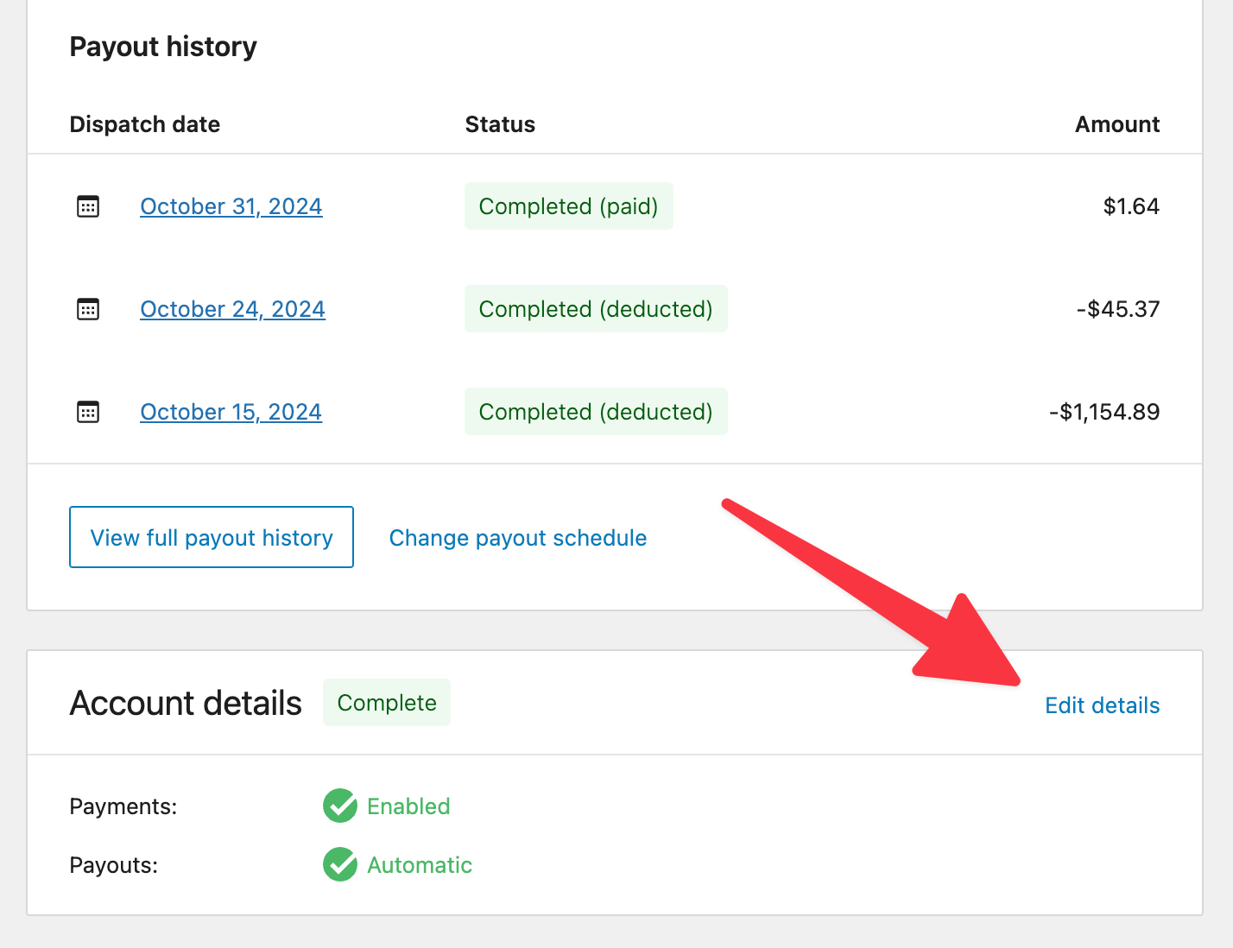
Task: Click the green checkmark next to Enabled
Action: pos(339,806)
